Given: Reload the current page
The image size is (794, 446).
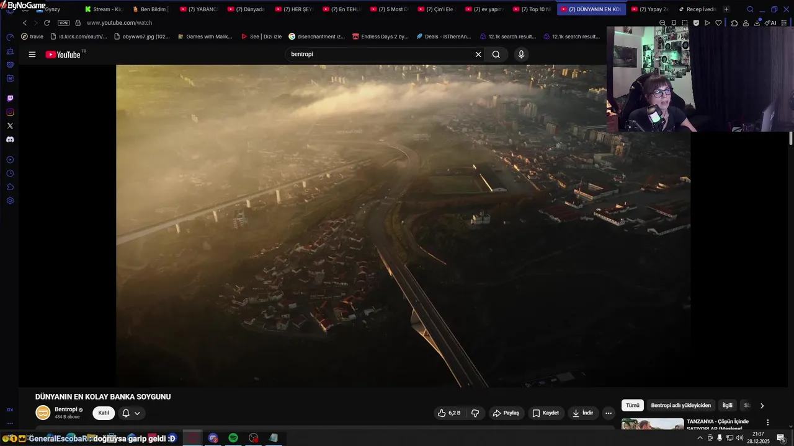Looking at the screenshot, I should (x=47, y=23).
